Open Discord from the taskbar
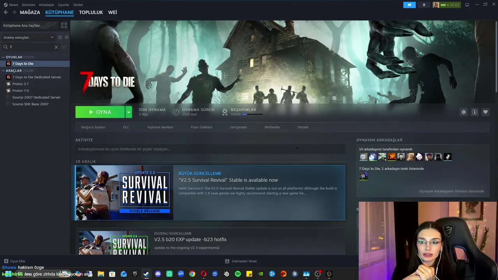The height and width of the screenshot is (280, 498). [x=158, y=274]
